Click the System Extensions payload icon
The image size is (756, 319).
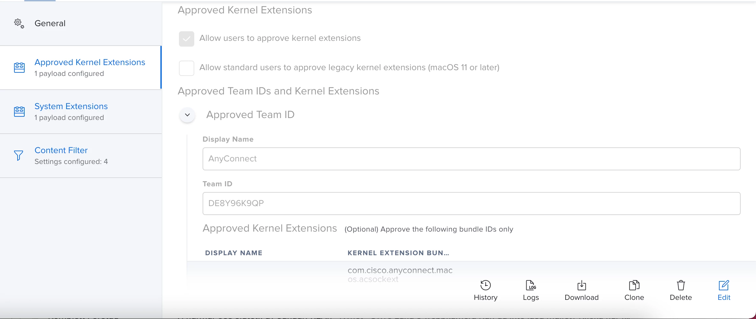19,111
